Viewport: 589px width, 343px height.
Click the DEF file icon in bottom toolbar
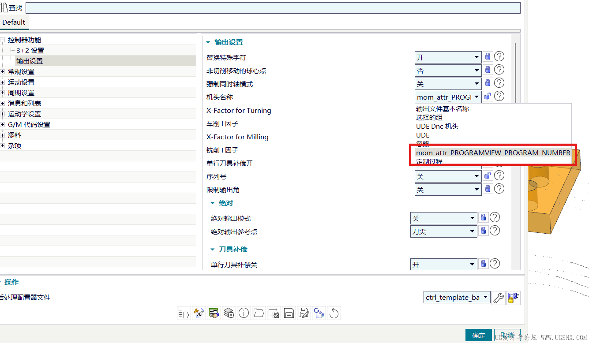[x=199, y=313]
